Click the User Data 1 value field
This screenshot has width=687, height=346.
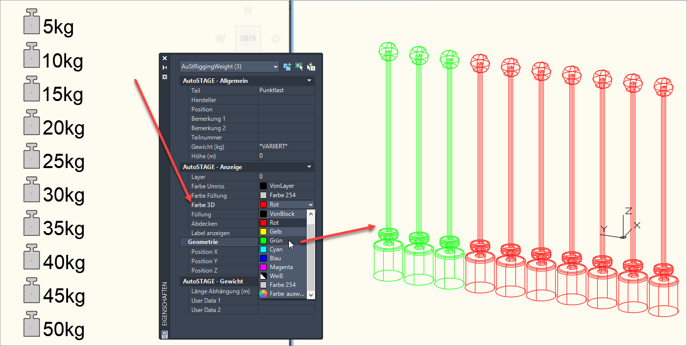click(x=287, y=301)
